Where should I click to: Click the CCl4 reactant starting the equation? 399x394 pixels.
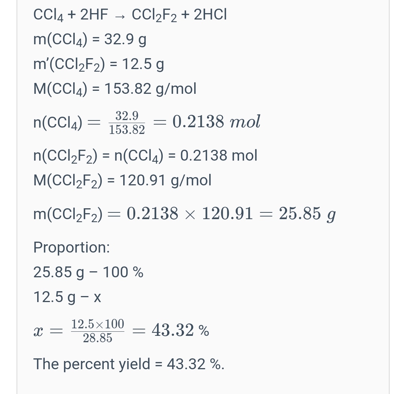(x=49, y=15)
